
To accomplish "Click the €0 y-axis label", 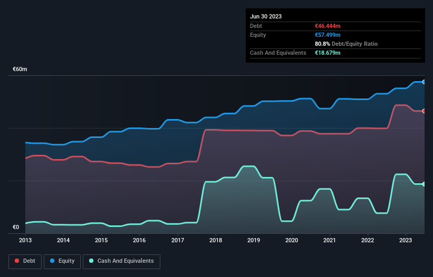I will tap(16, 227).
